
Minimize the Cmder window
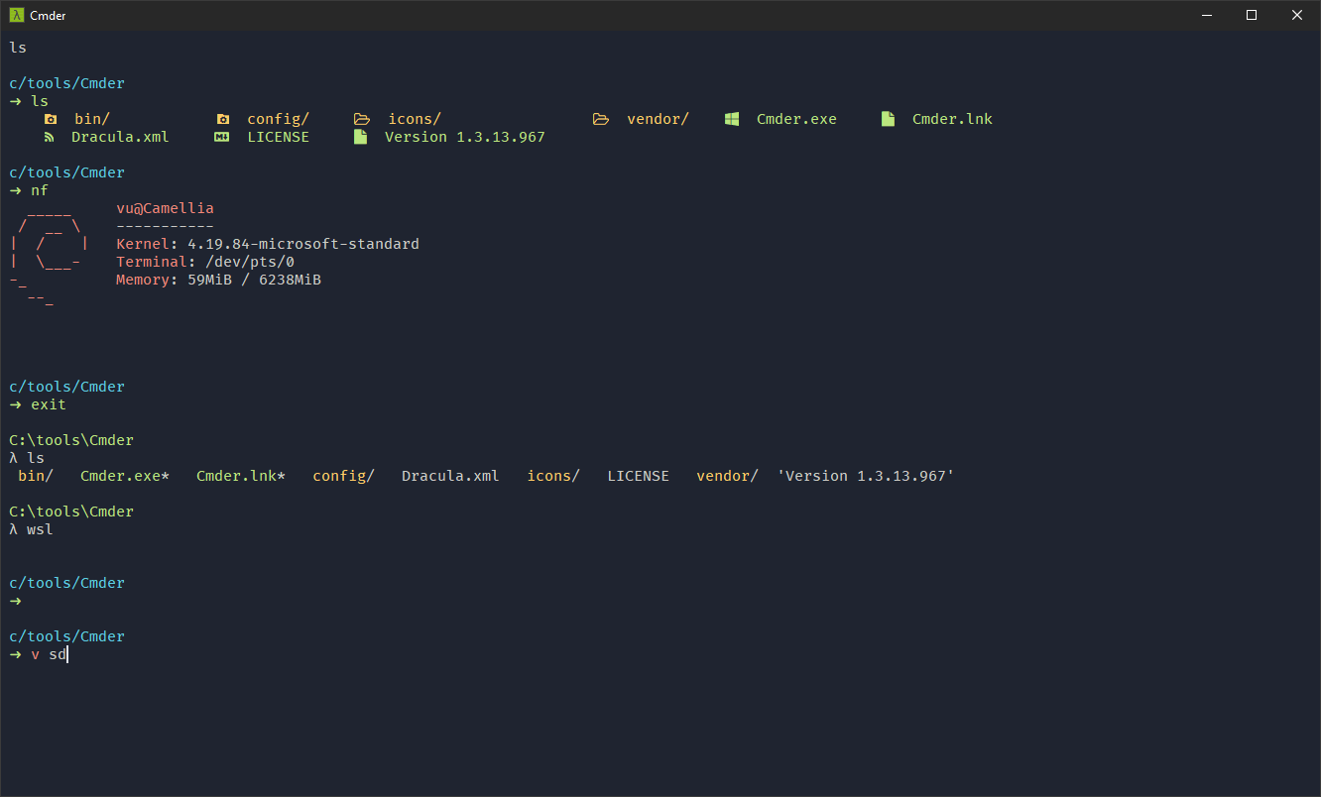click(x=1207, y=15)
